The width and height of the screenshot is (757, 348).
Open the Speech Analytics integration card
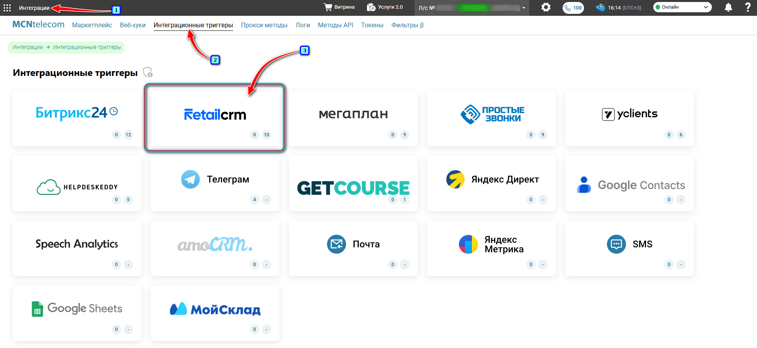point(77,248)
